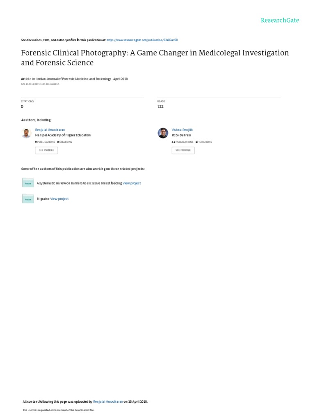Follow View project link for breast feeding review
Screen dimensions: 315x420
tap(132, 183)
